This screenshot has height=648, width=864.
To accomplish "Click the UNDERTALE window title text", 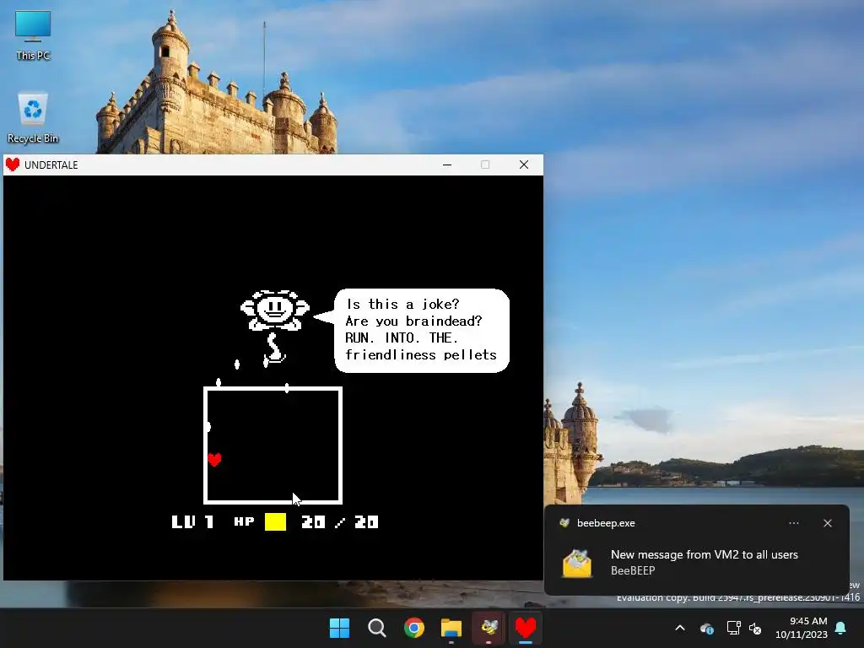I will coord(51,165).
